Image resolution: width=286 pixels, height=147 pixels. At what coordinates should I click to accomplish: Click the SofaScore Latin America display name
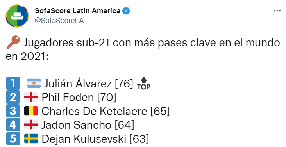coord(77,11)
